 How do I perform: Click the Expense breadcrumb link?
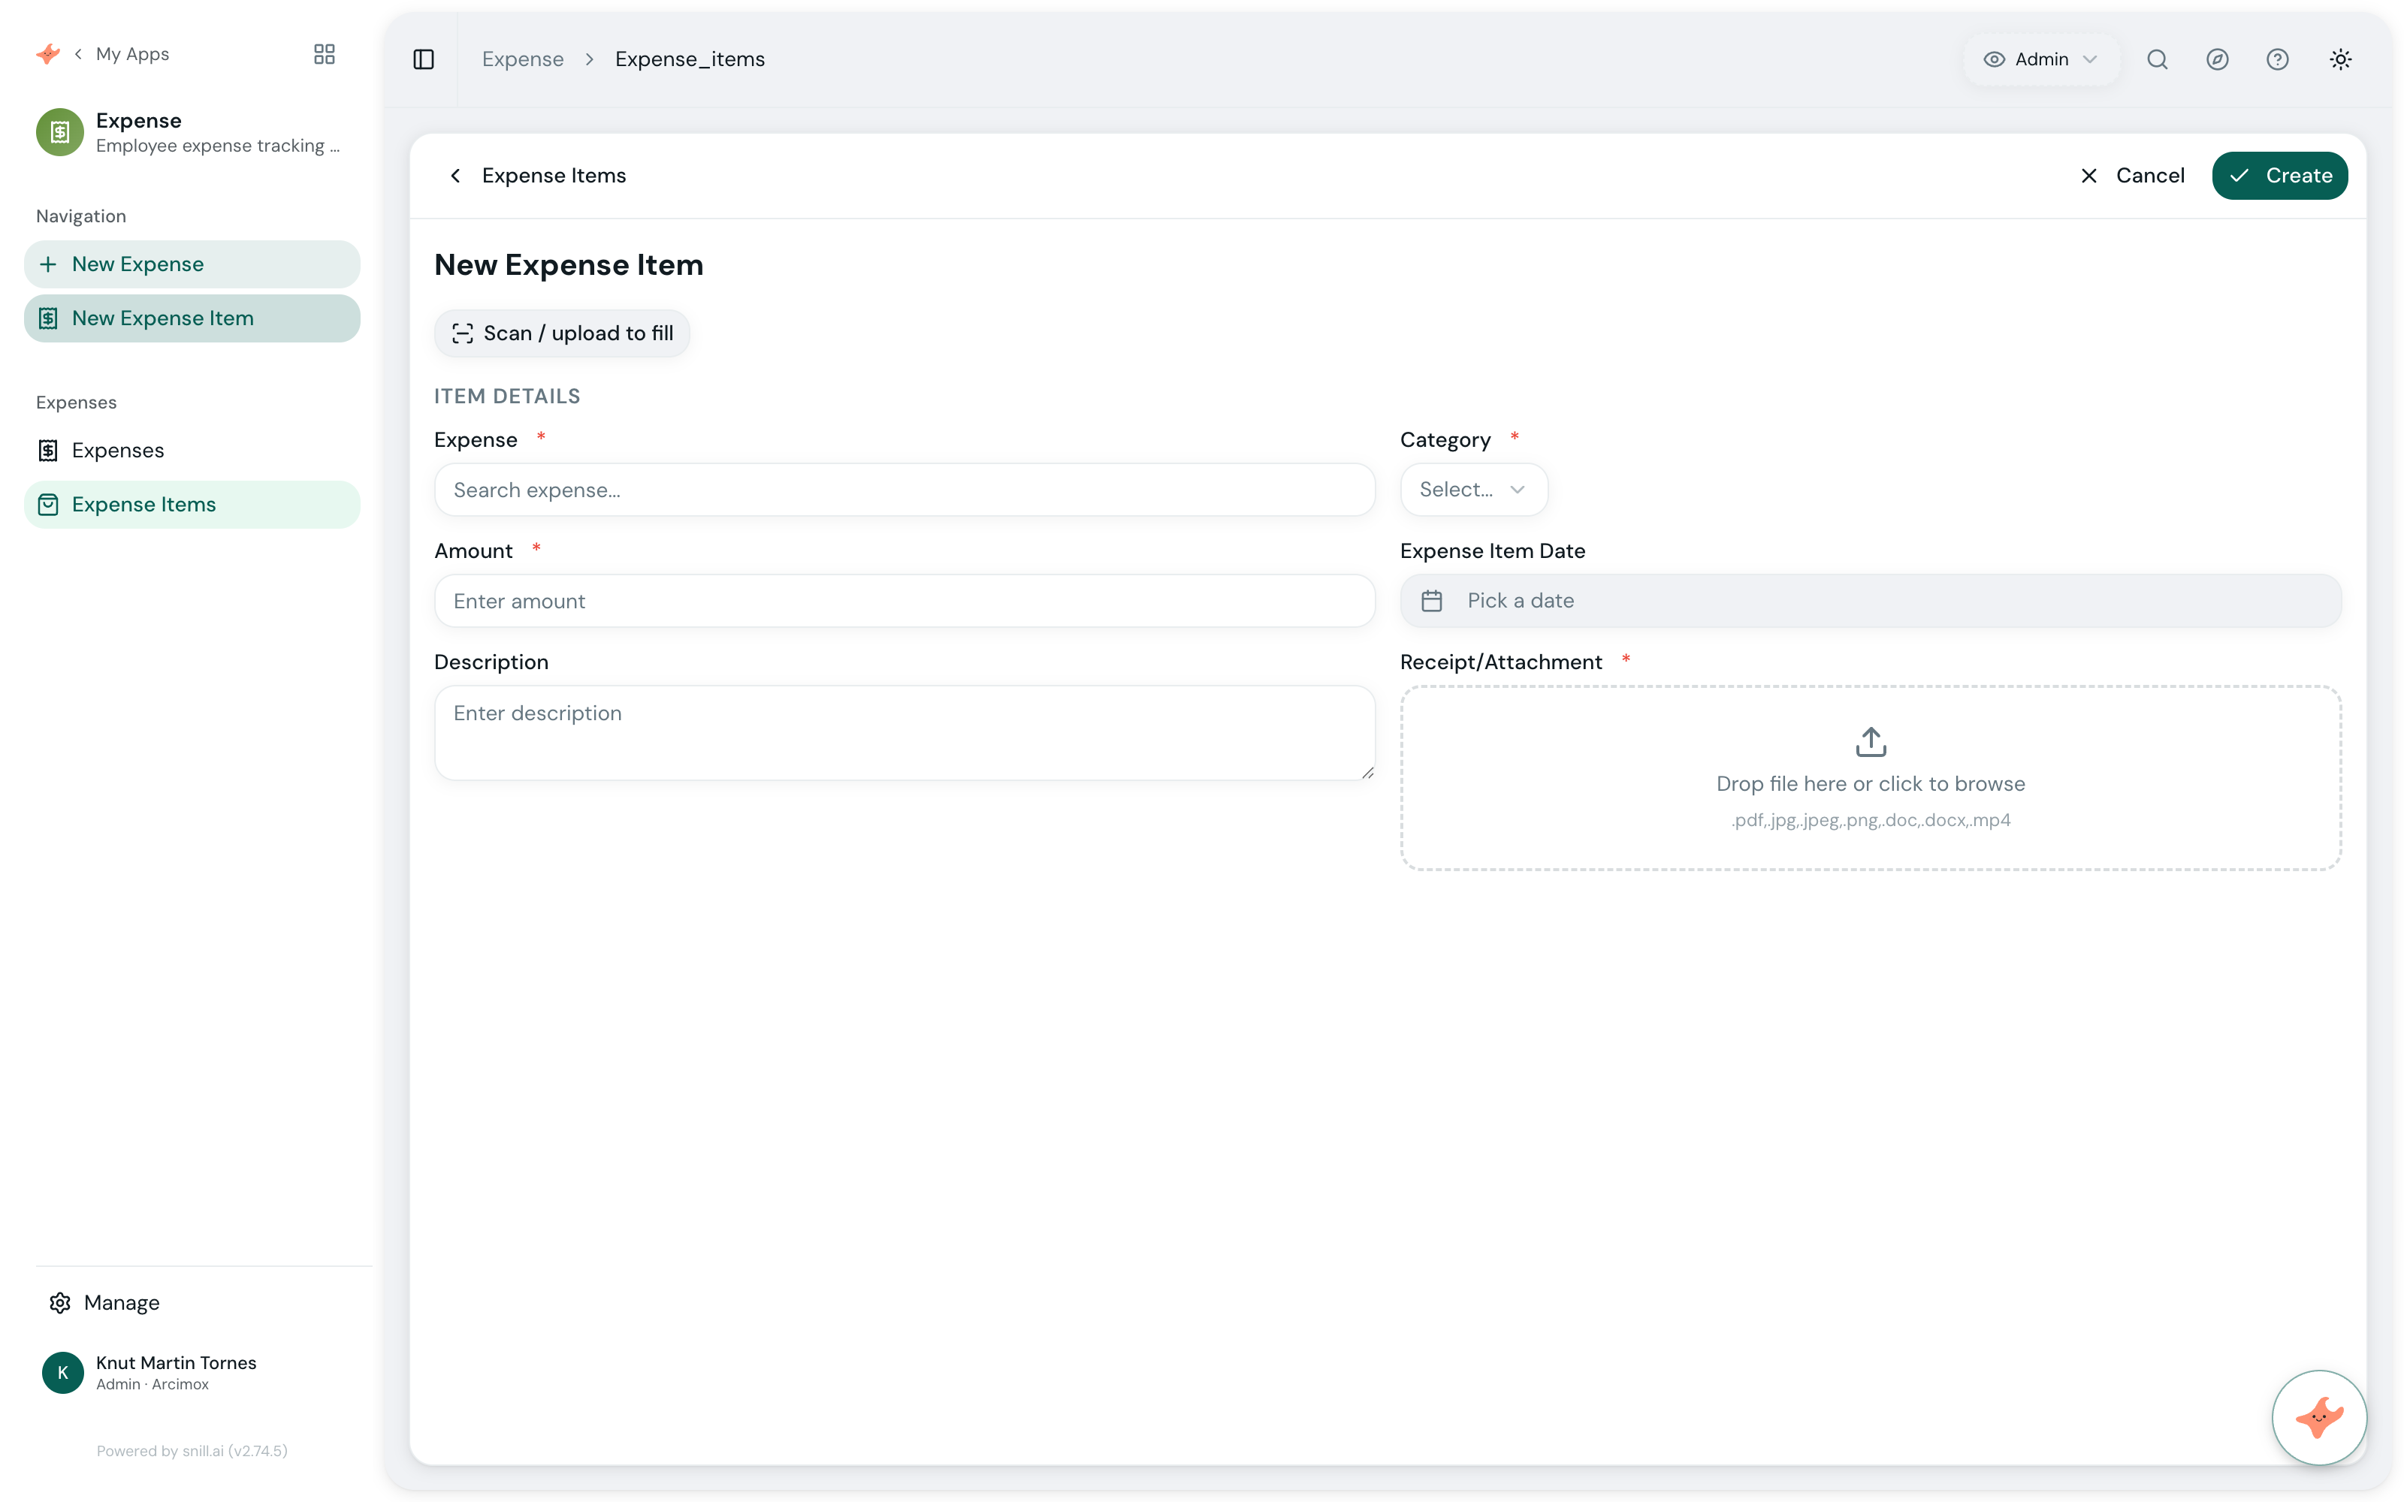pos(523,59)
